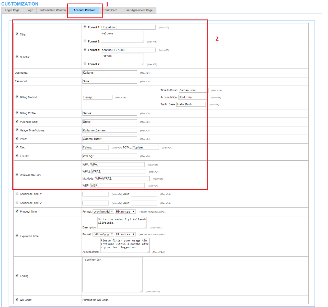Open the Information Window tab
Screen dimensions: 328x307
(53, 10)
